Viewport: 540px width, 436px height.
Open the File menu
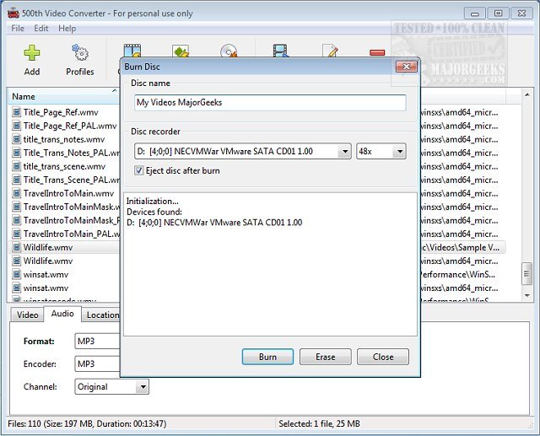(x=18, y=28)
